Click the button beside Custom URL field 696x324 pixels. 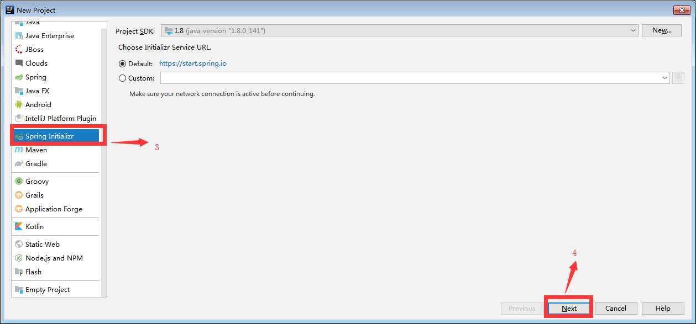click(678, 78)
